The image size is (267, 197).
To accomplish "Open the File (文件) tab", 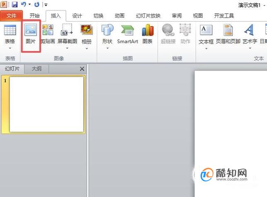I will (12, 16).
